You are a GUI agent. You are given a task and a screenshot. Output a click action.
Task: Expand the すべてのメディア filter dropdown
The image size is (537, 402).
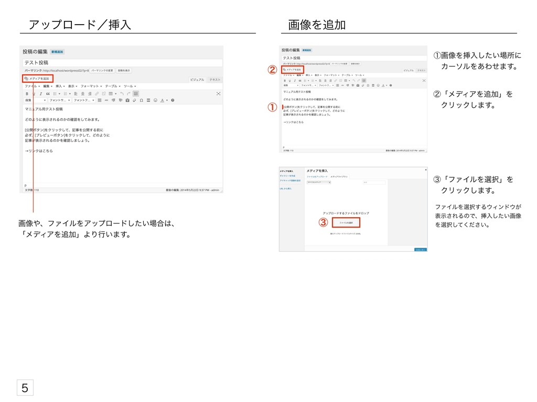click(319, 183)
